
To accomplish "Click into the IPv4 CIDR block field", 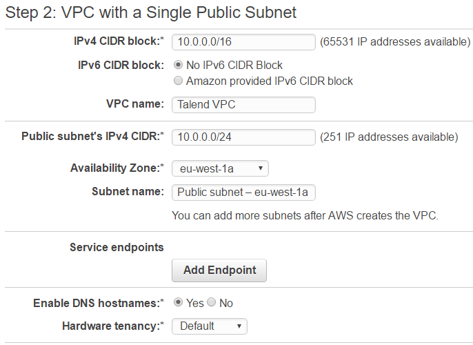I will 243,42.
